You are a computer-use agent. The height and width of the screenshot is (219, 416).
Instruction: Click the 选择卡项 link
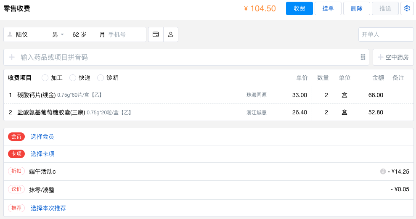(x=42, y=154)
